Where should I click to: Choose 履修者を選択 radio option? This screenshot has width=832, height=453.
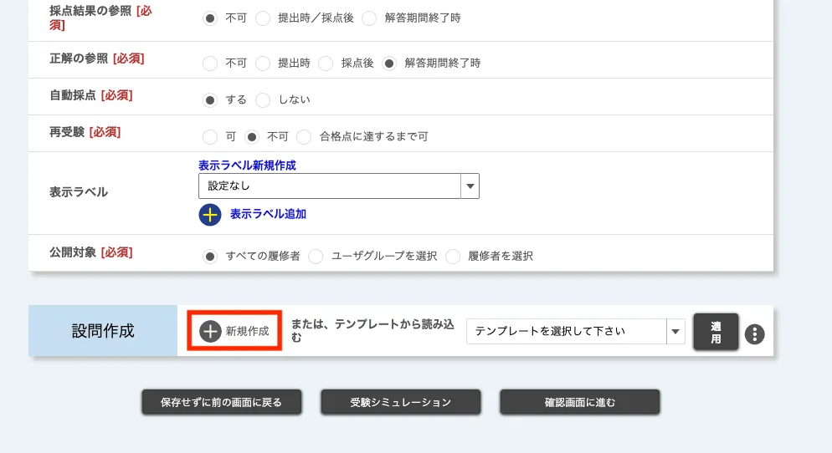[453, 256]
